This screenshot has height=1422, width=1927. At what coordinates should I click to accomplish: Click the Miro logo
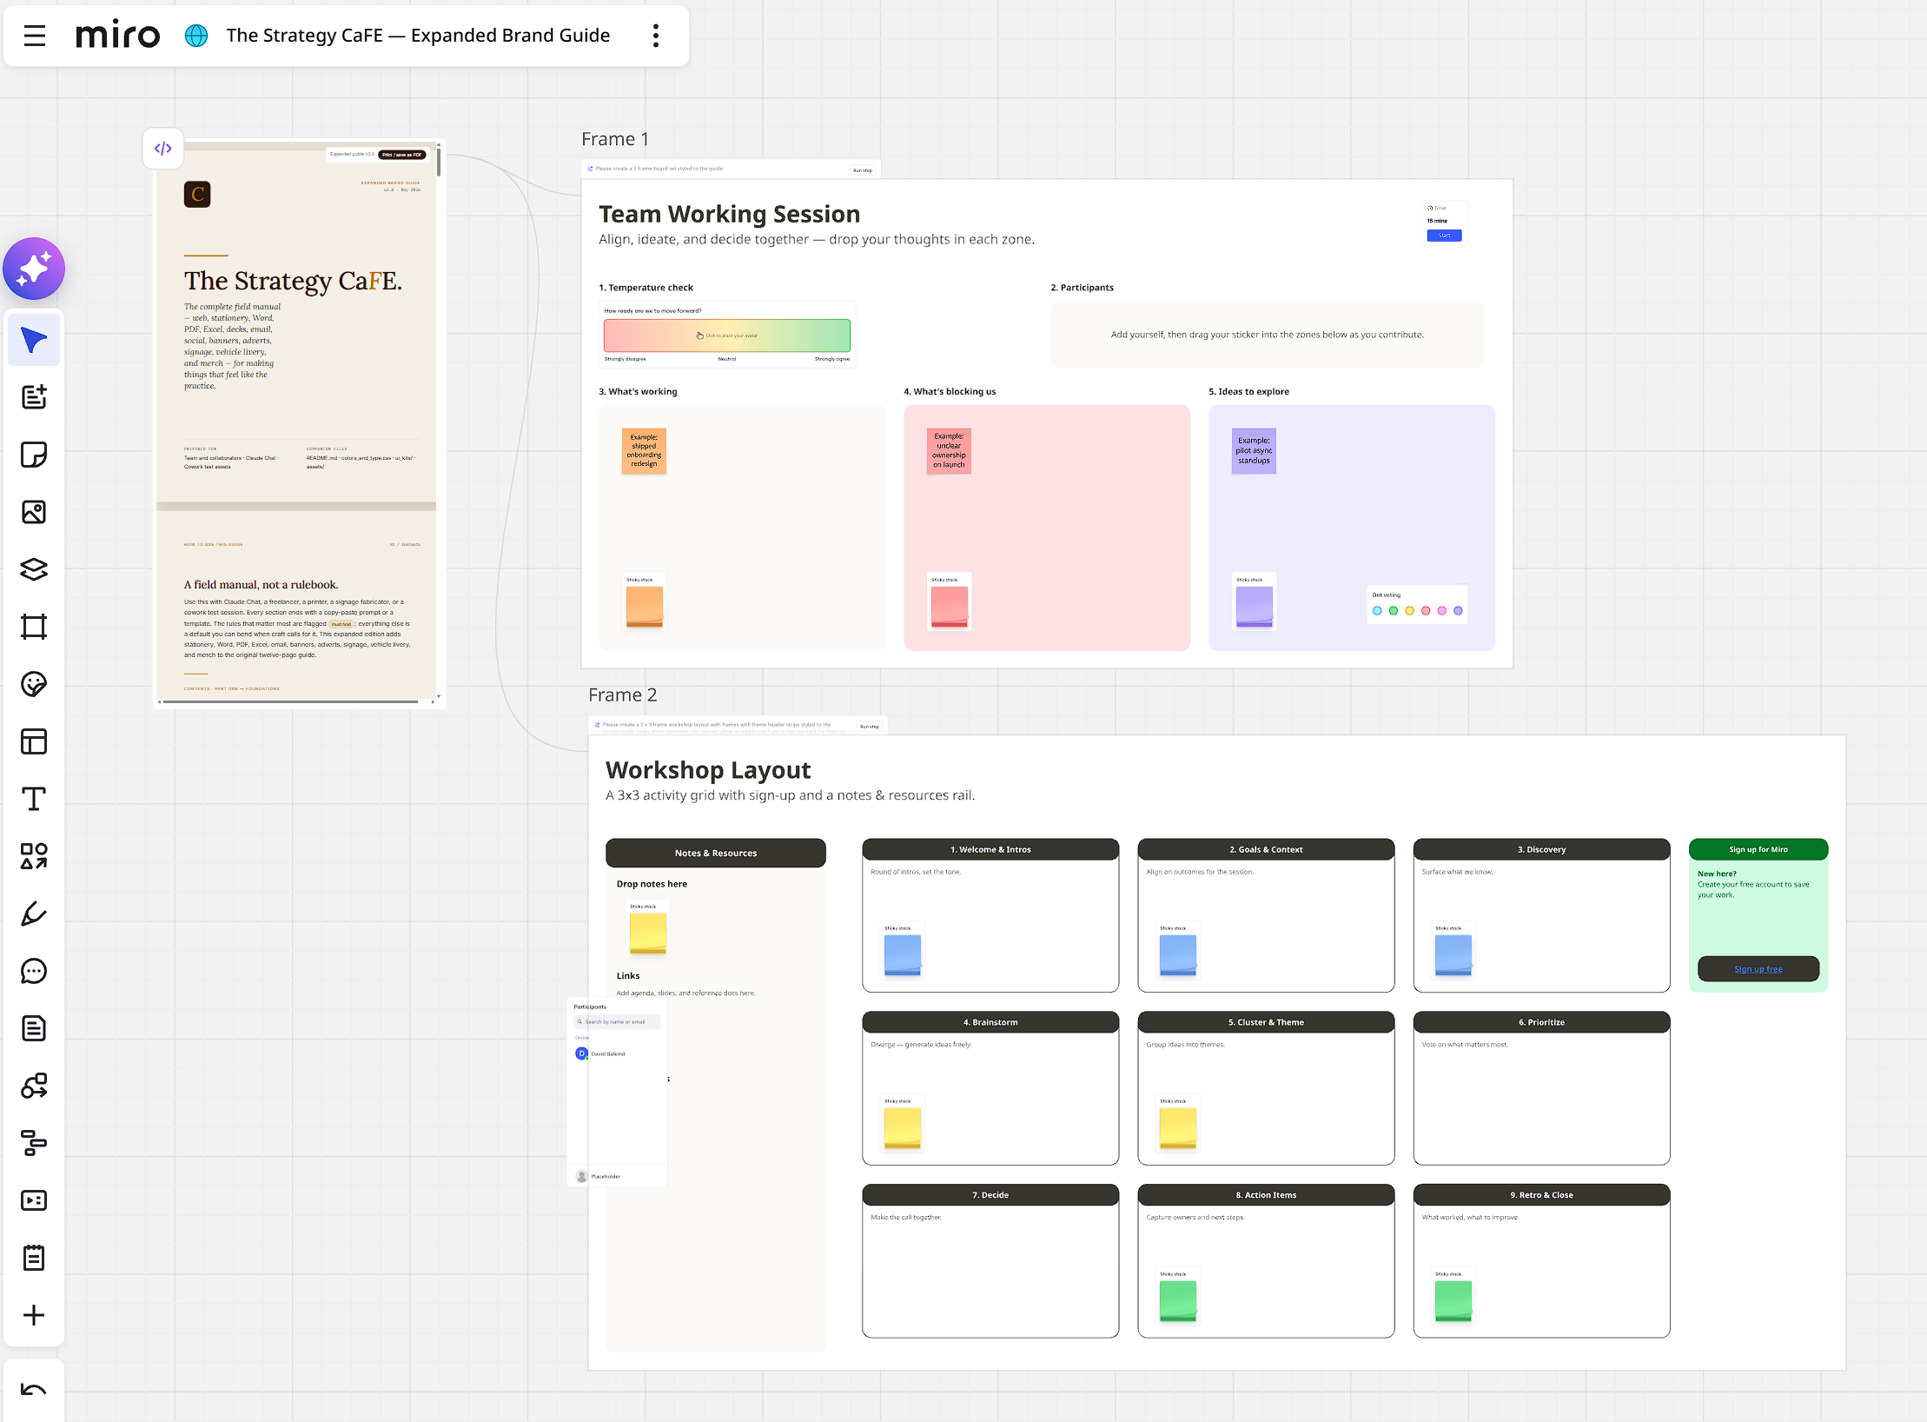pos(118,36)
